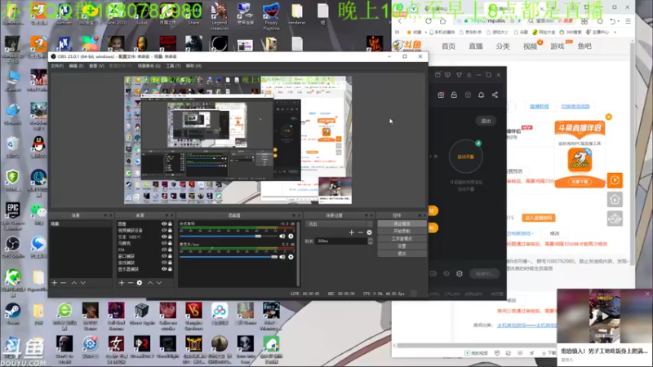Toggle visibility of 窗口捕获 source
This screenshot has height=367, width=653.
(x=164, y=256)
